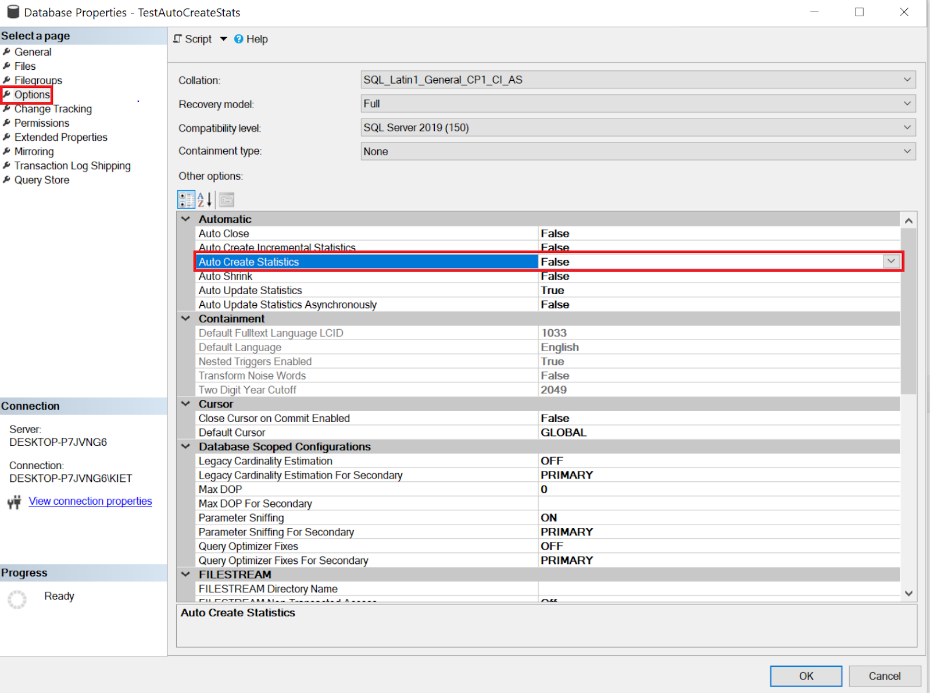
Task: Open the Containment type dropdown
Action: (x=907, y=151)
